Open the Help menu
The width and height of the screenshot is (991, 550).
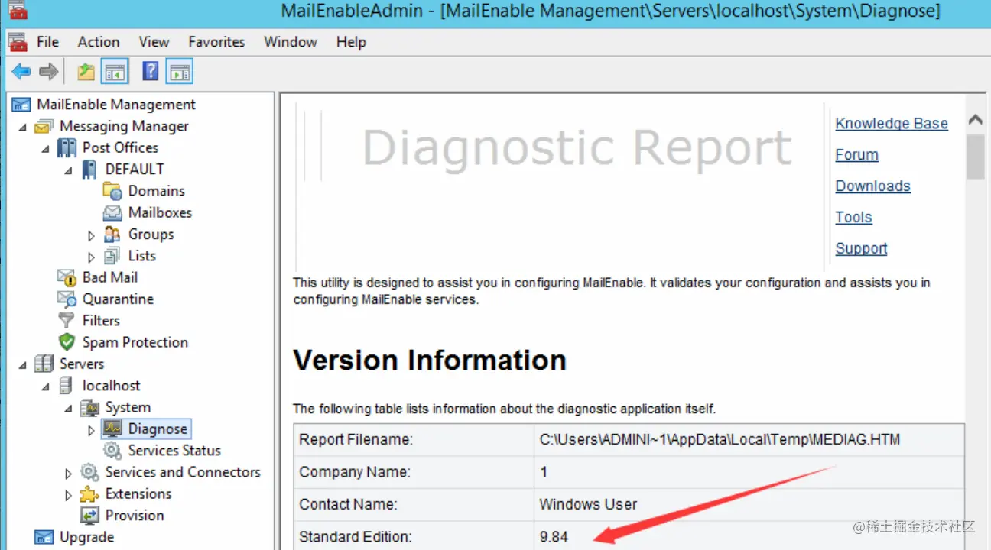click(x=351, y=42)
